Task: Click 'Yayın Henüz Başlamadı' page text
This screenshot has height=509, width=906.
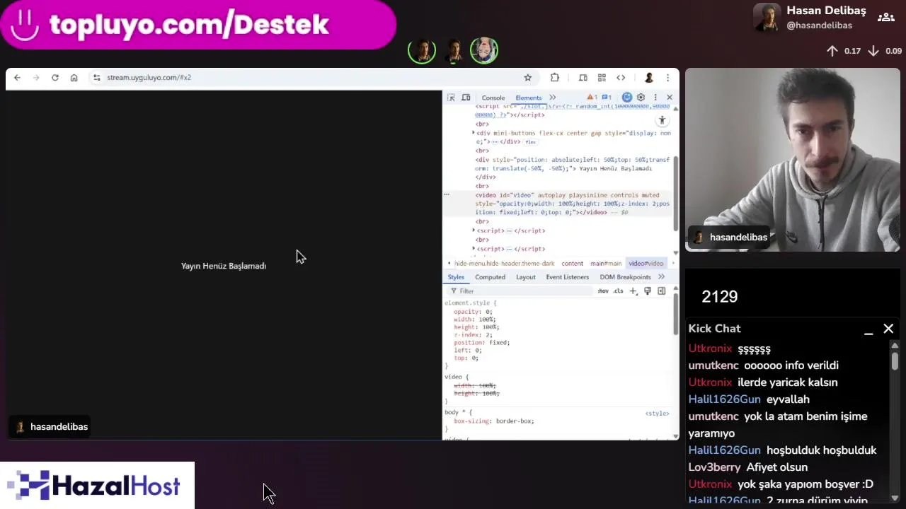Action: pos(224,266)
